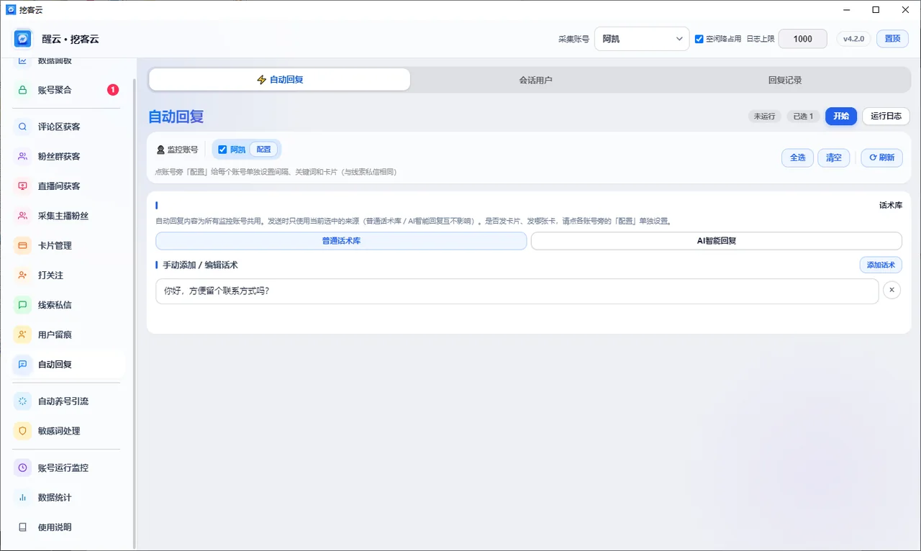Viewport: 921px width, 551px height.
Task: Click the 自动养号引流 spinner icon
Action: point(22,401)
